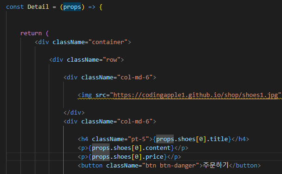Click the closing </h4> tag

pos(240,139)
